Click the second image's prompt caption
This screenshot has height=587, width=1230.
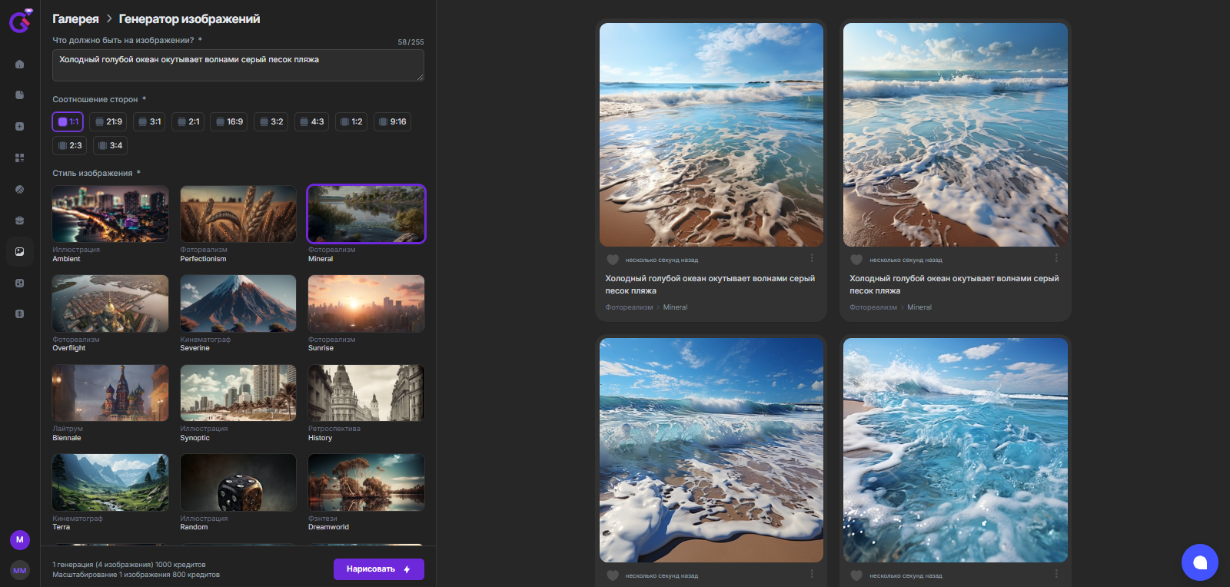coord(954,284)
